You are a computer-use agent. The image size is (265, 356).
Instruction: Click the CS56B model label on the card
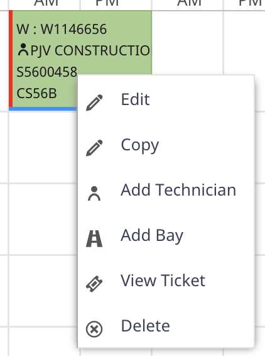(36, 93)
